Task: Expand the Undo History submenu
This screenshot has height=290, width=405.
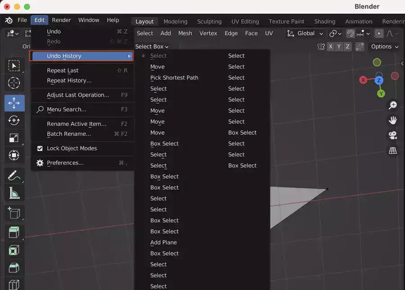Action: coord(82,56)
